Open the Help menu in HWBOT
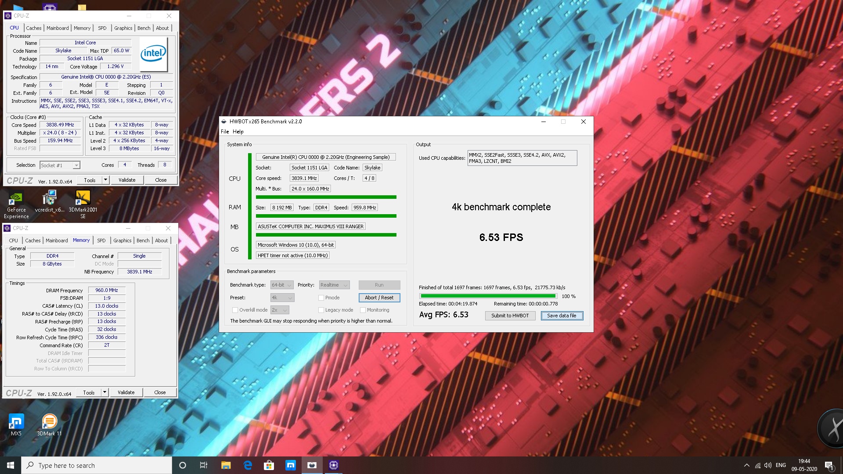Viewport: 843px width, 474px height. [238, 132]
